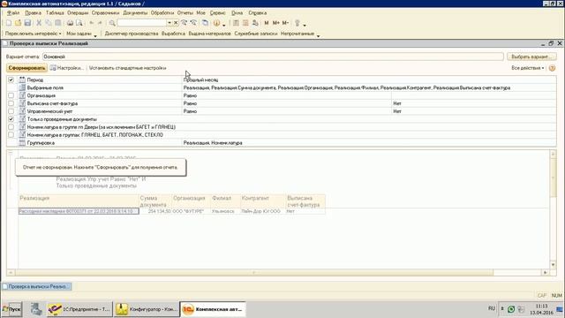The height and width of the screenshot is (318, 565).
Task: Open the Сервис menu
Action: point(218,12)
